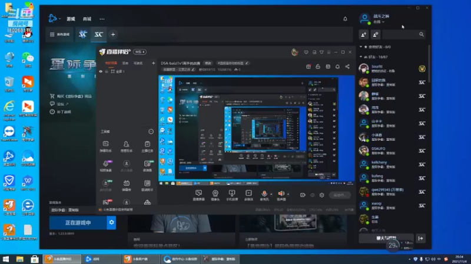Click the lock icon in stream toolbar

(x=318, y=66)
